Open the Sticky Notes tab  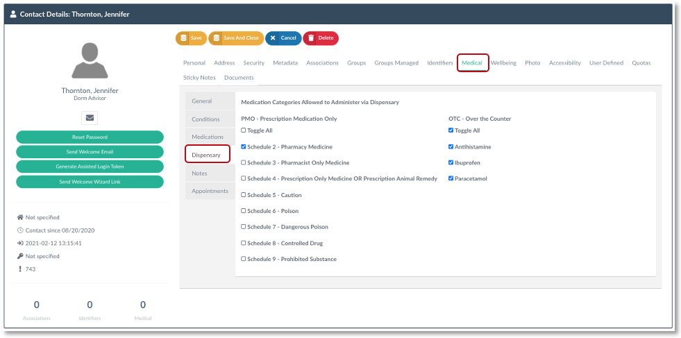coord(199,78)
